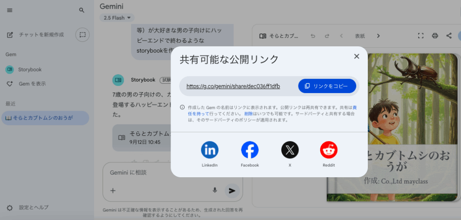Focus the Gemini に相談 input field
The width and height of the screenshot is (461, 220).
pos(172,173)
